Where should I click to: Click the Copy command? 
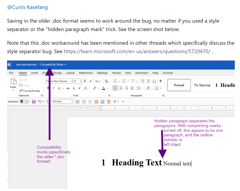pyautogui.click(x=24, y=85)
